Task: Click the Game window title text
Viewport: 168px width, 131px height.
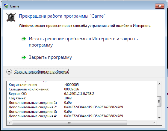Action: tap(15, 6)
